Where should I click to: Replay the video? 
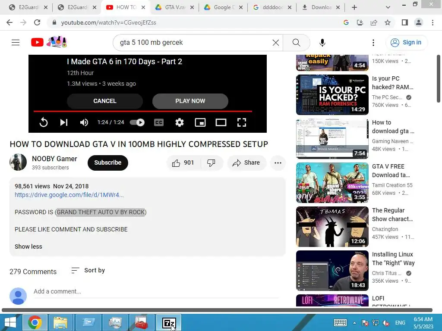[x=44, y=122]
